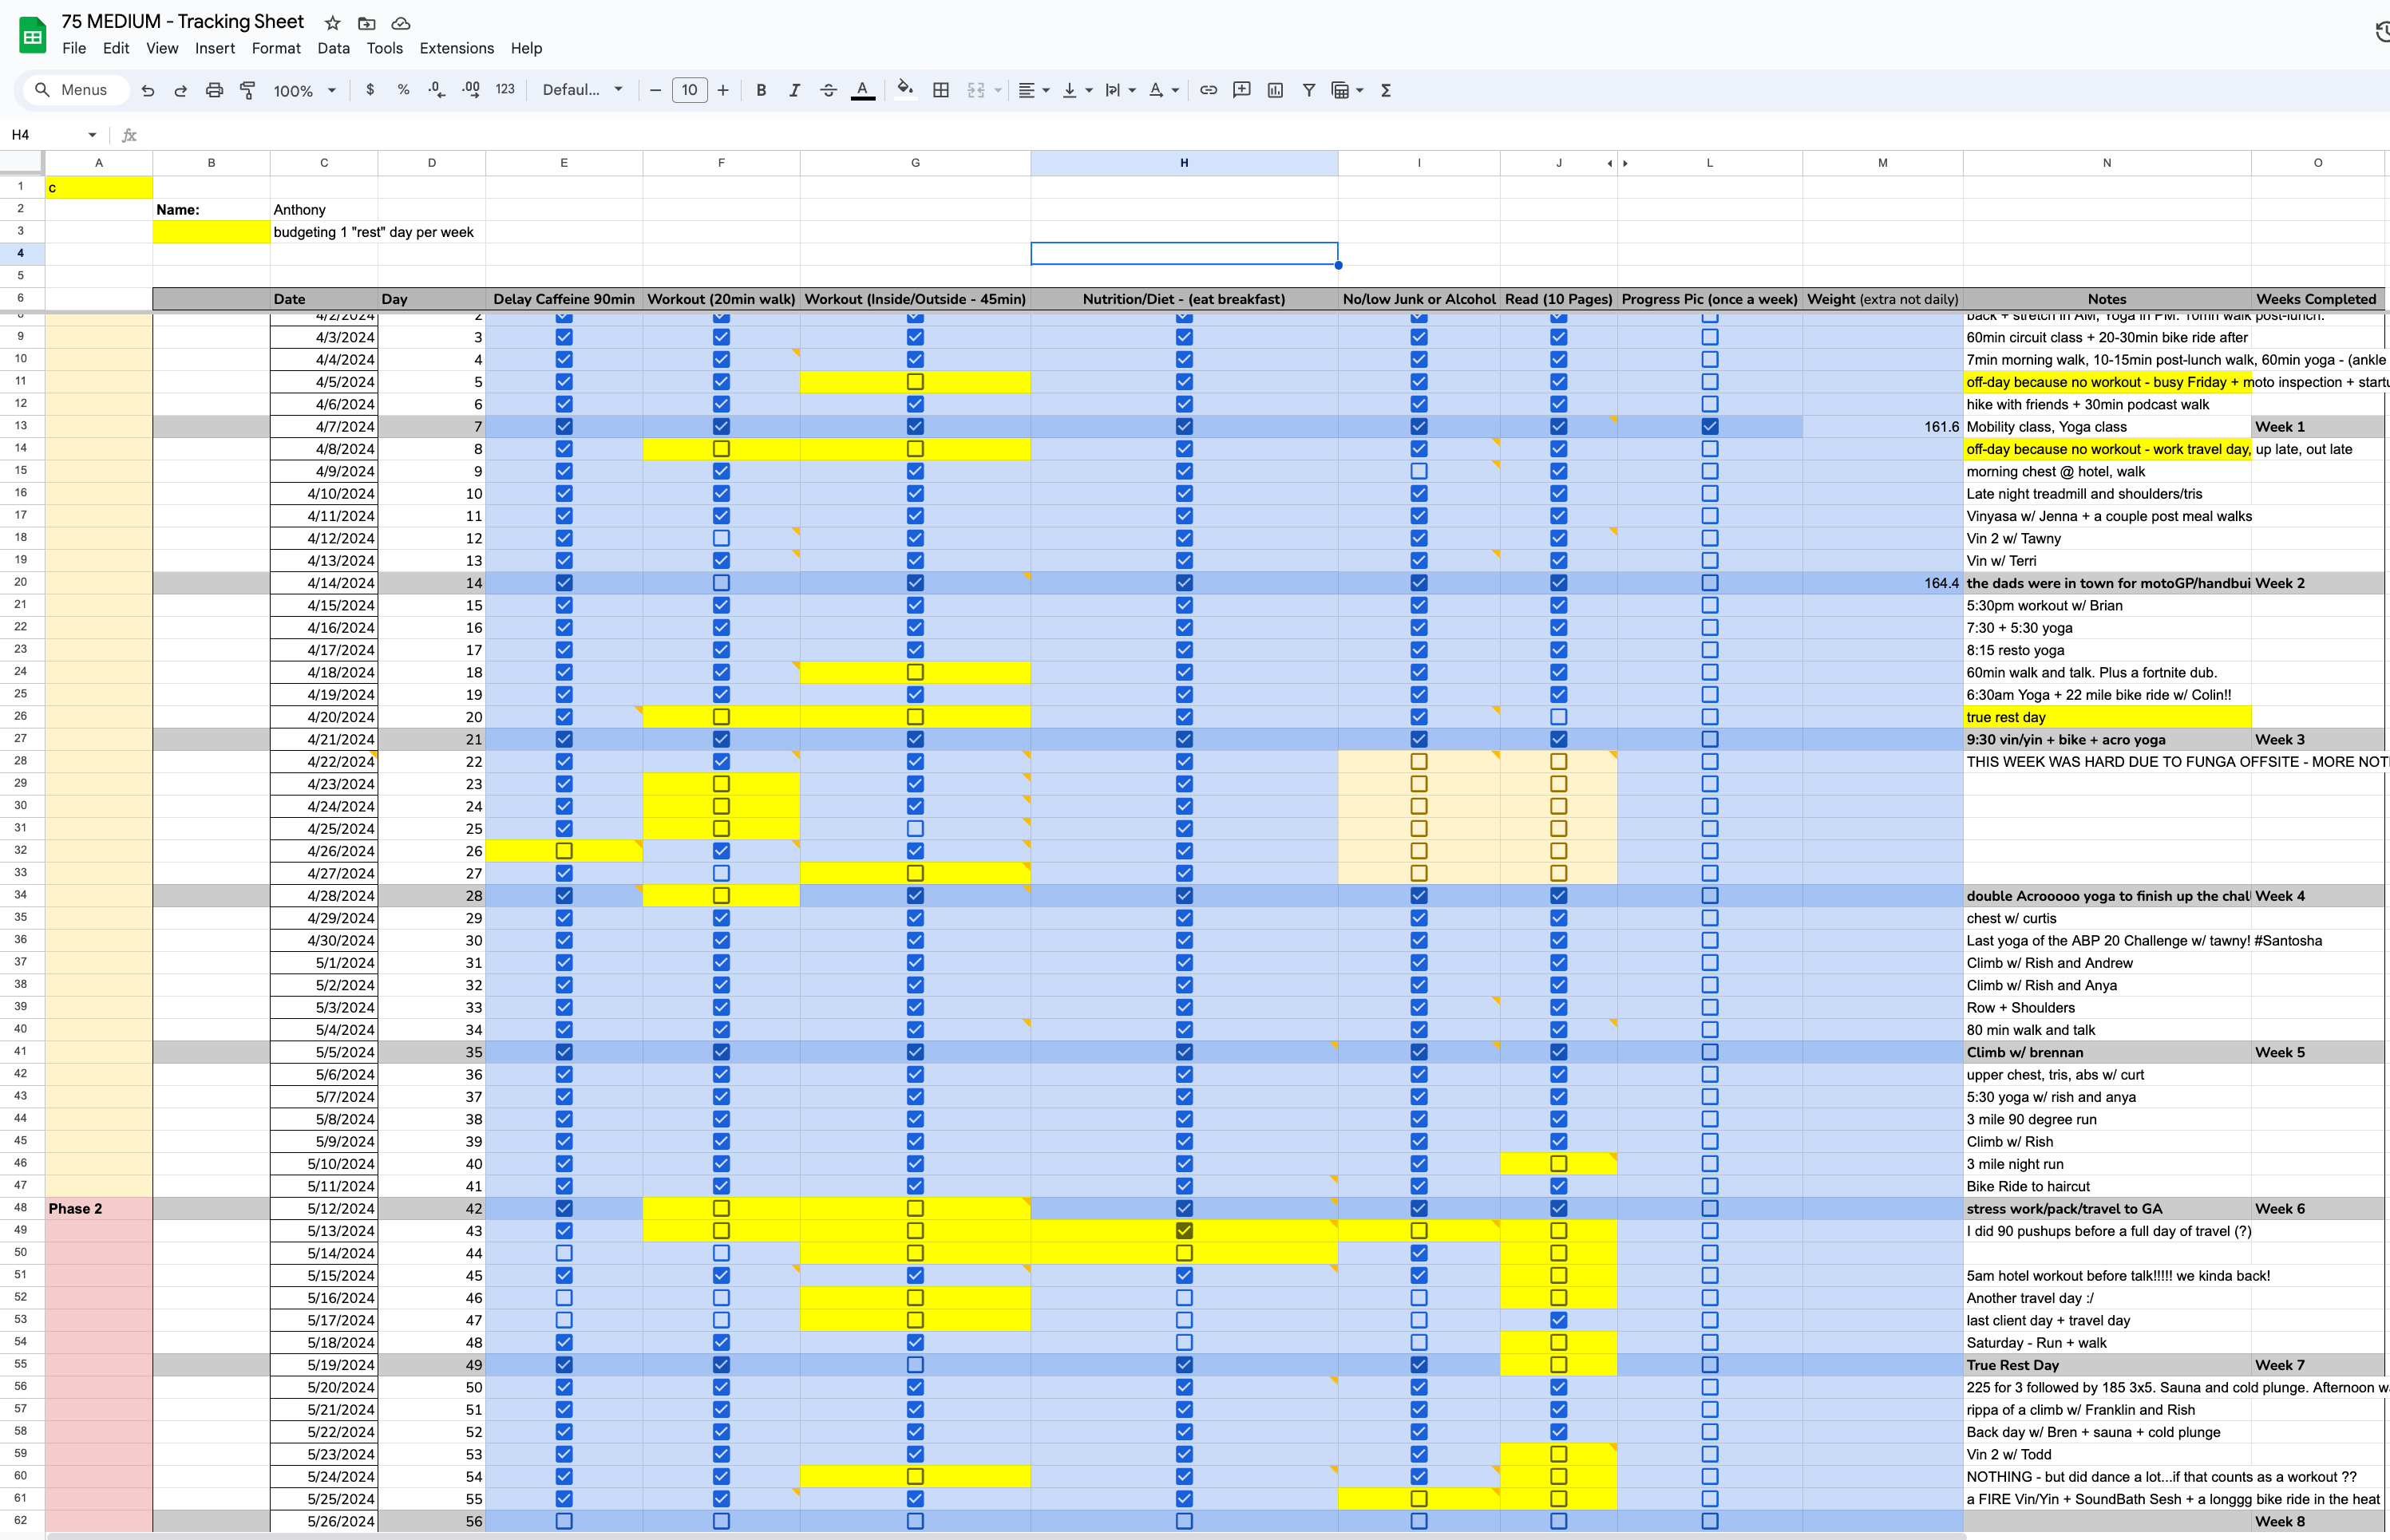This screenshot has height=1540, width=2390.
Task: Check Read box for 5/24/2024 row
Action: [x=1557, y=1476]
